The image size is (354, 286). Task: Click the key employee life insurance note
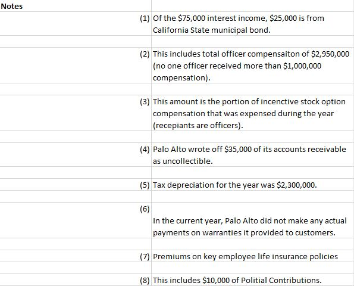252,256
